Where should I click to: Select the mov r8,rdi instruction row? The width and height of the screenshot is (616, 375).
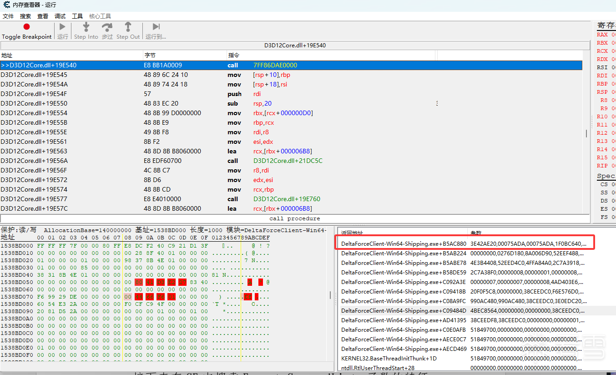[x=291, y=170]
